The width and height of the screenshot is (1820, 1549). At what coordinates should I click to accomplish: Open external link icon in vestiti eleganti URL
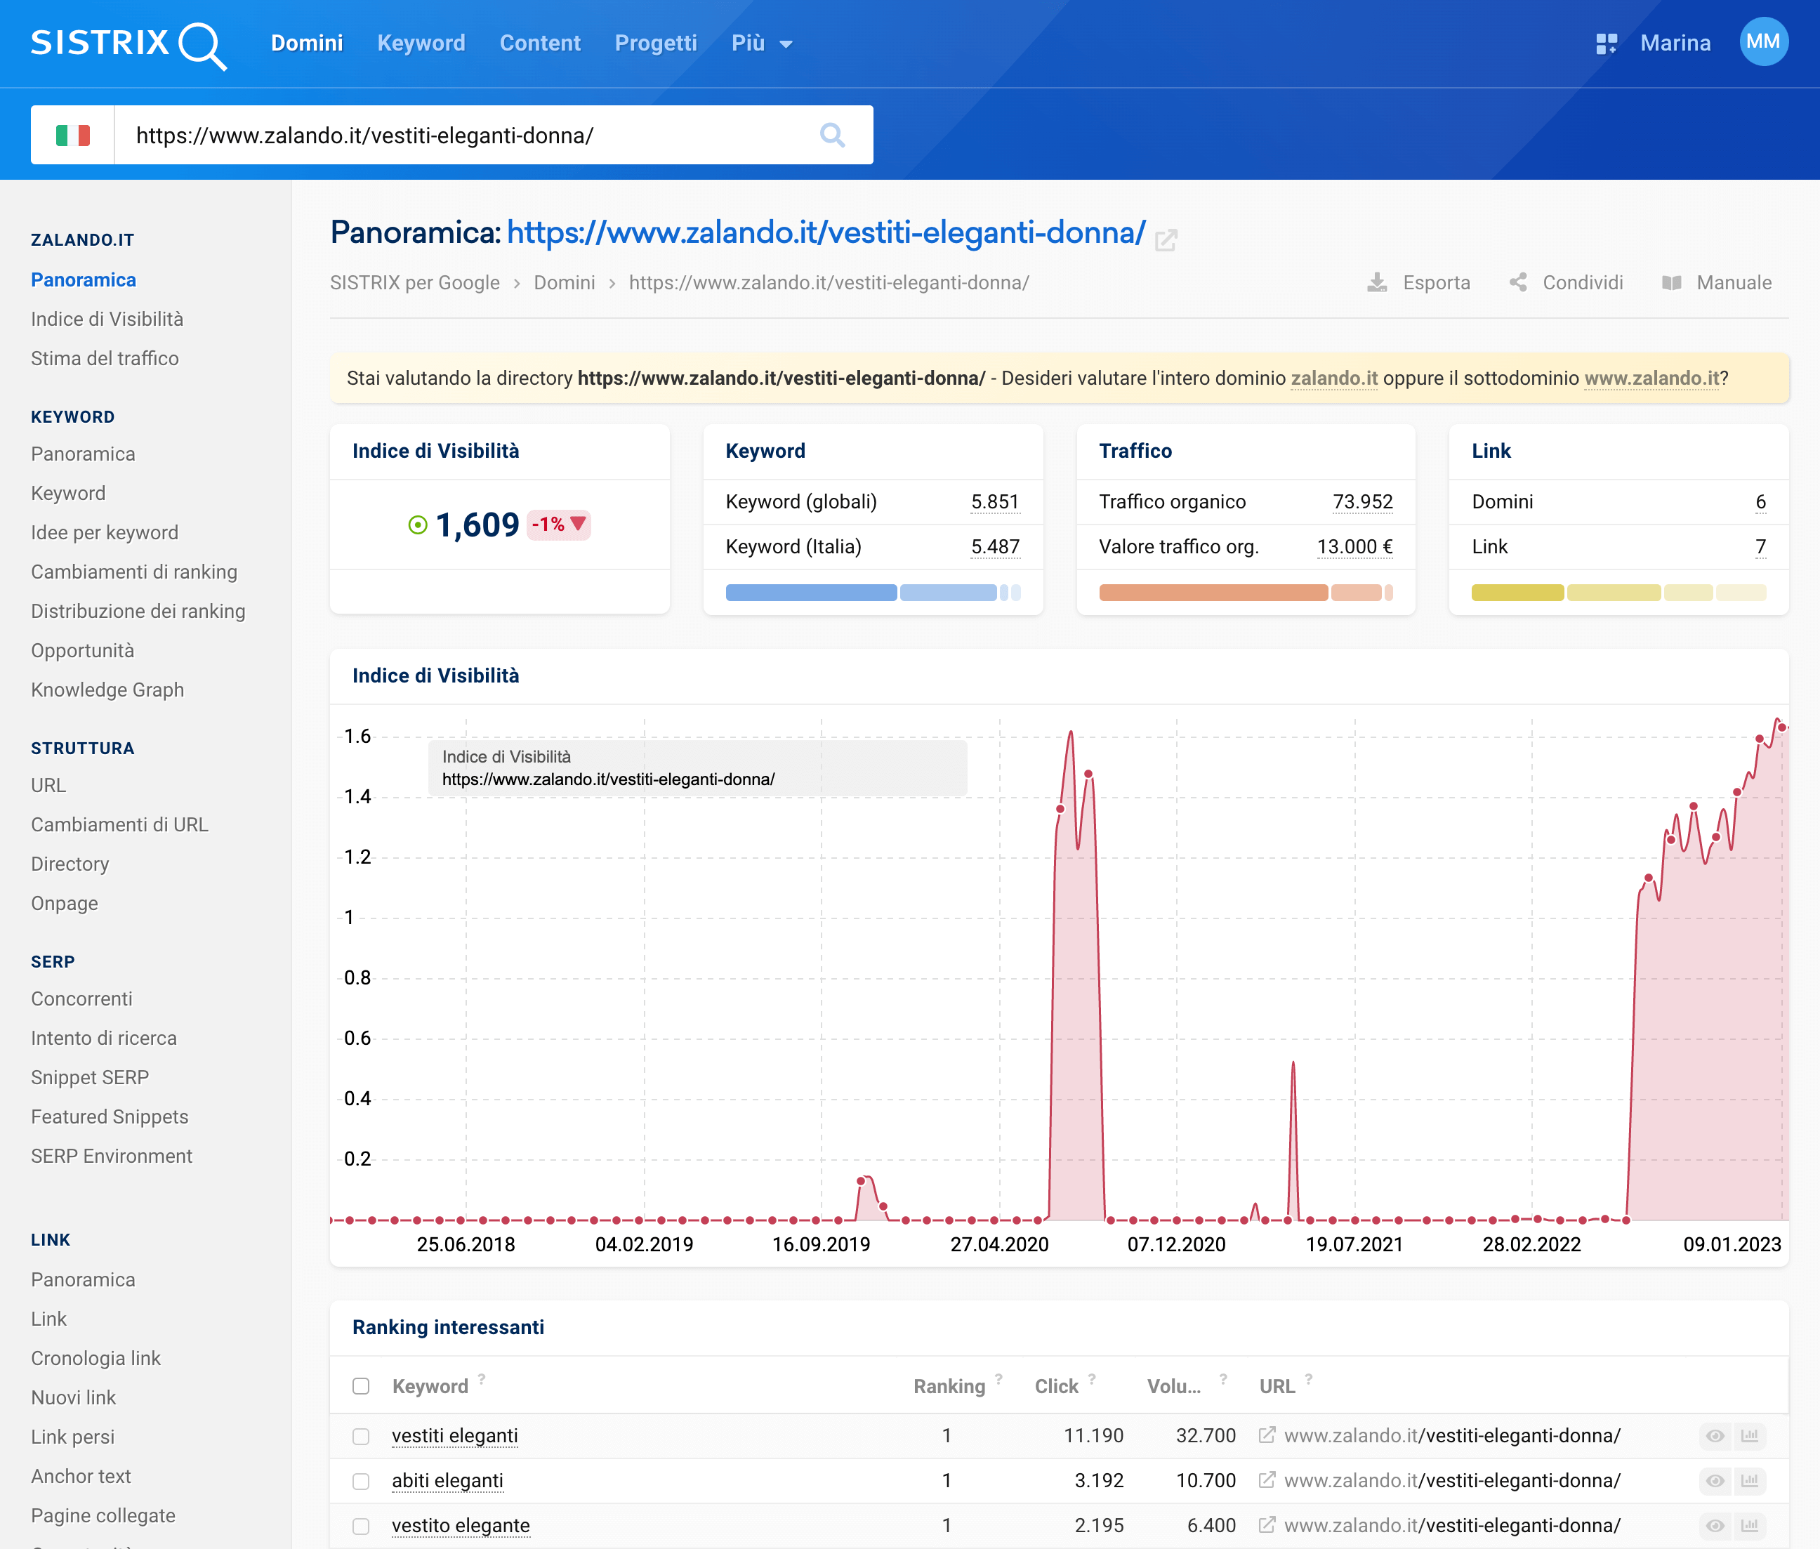tap(1266, 1435)
